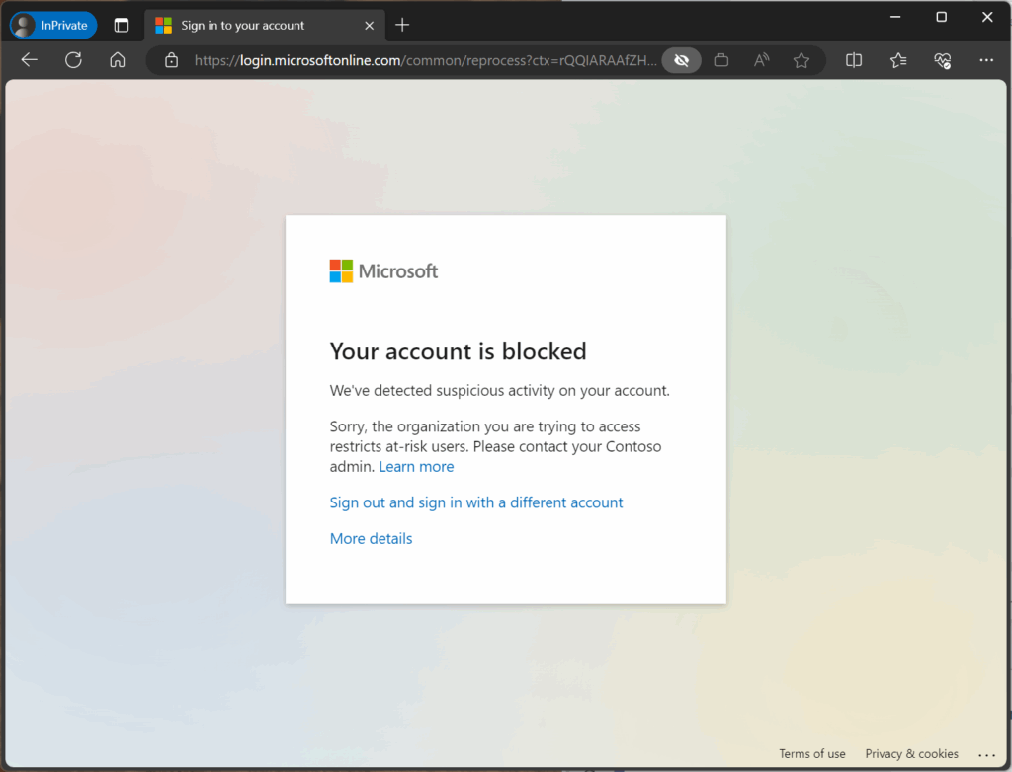The image size is (1012, 772).
Task: Open the footer ellipsis options menu
Action: 987,753
